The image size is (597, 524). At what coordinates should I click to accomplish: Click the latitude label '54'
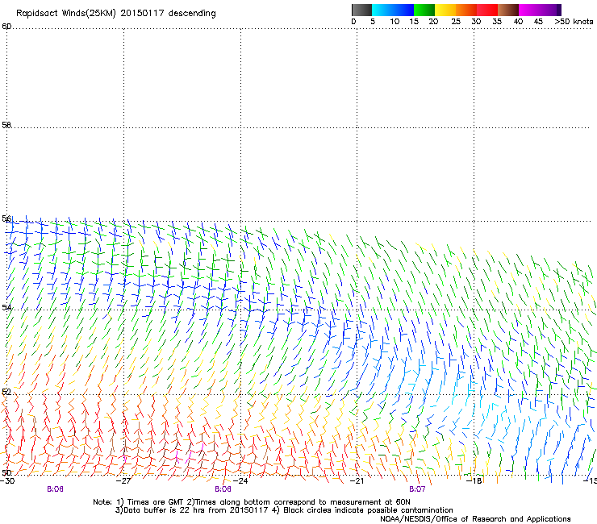tap(6, 307)
